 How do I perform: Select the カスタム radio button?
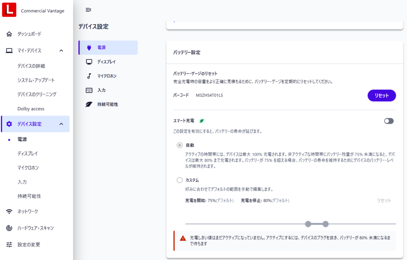pos(180,180)
